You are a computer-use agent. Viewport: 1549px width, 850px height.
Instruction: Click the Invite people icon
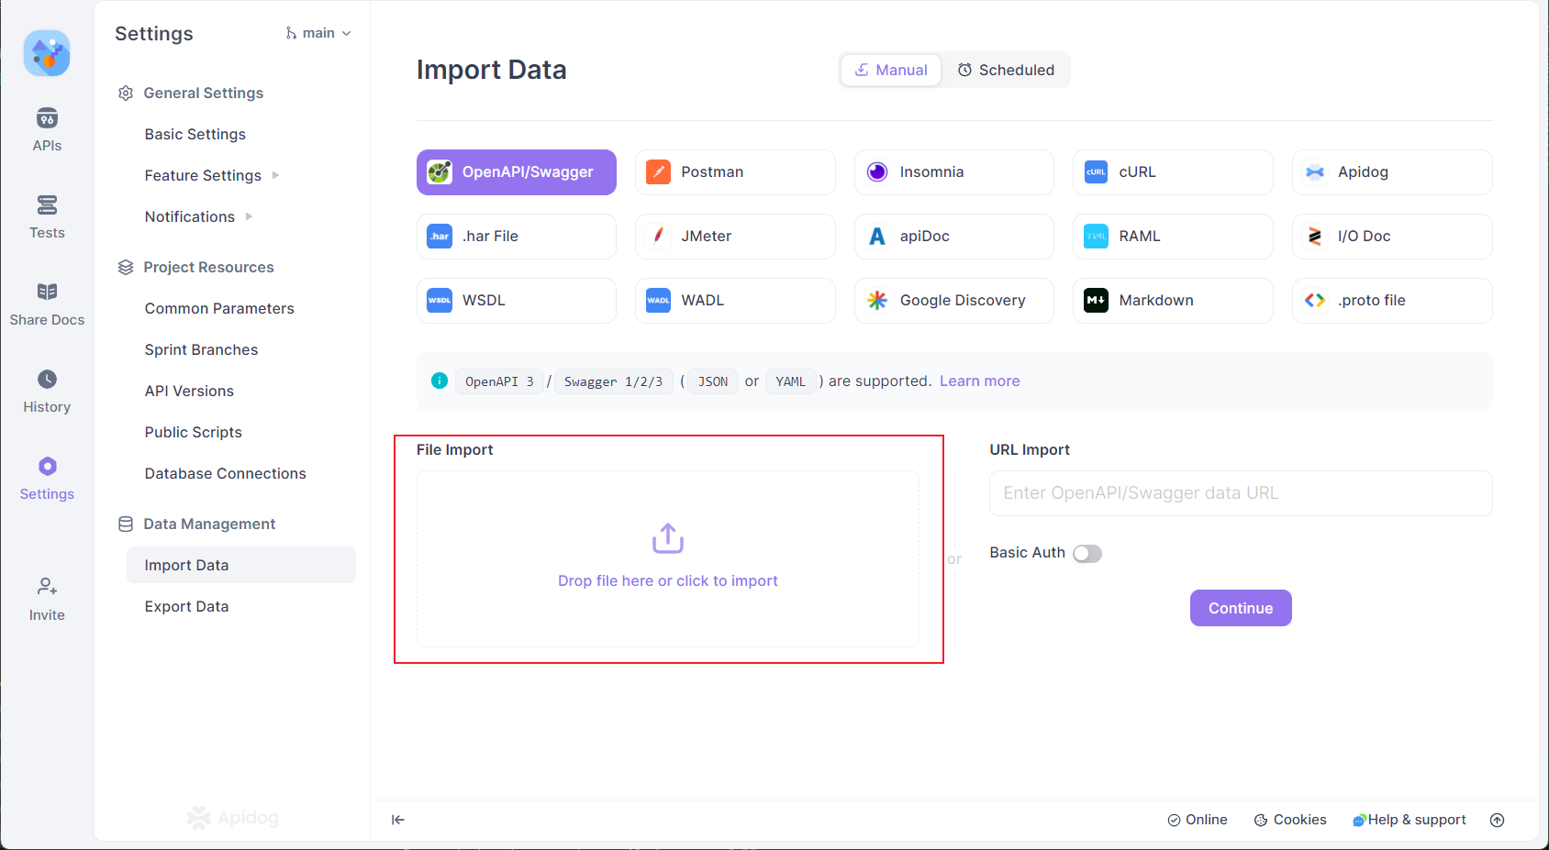[x=47, y=587]
